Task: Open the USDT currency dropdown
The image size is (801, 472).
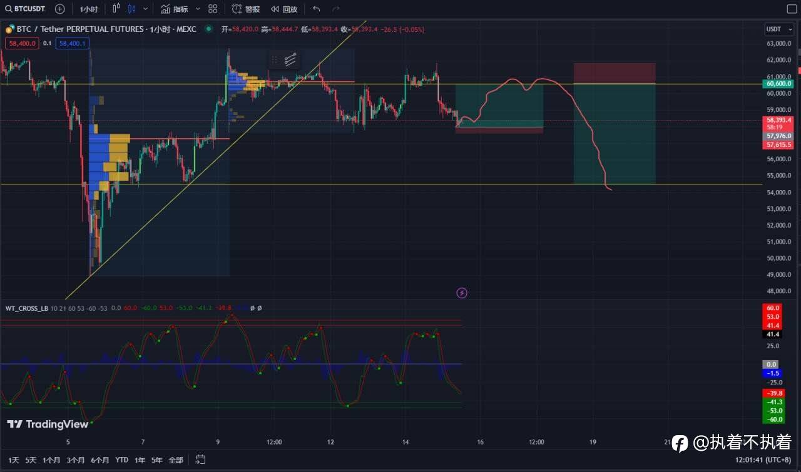Action: [778, 29]
